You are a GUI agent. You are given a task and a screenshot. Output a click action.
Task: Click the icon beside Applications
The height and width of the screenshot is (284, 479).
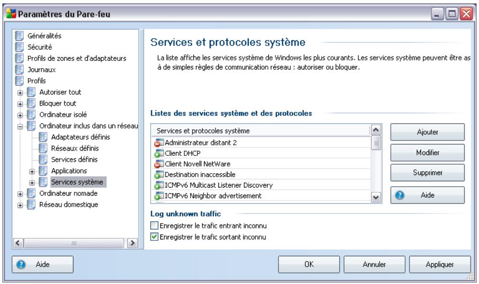click(x=43, y=171)
